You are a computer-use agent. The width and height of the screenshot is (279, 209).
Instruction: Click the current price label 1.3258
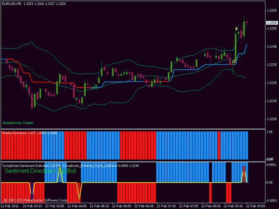272,23
